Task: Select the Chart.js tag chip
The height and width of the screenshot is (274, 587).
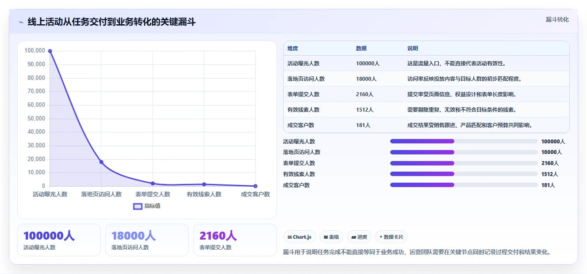Action: pos(299,237)
